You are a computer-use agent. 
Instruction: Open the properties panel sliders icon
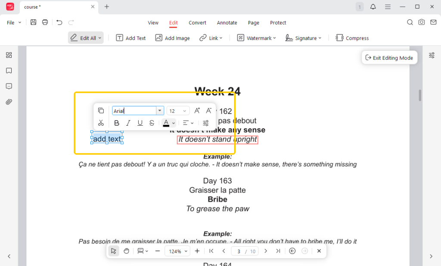(432, 55)
